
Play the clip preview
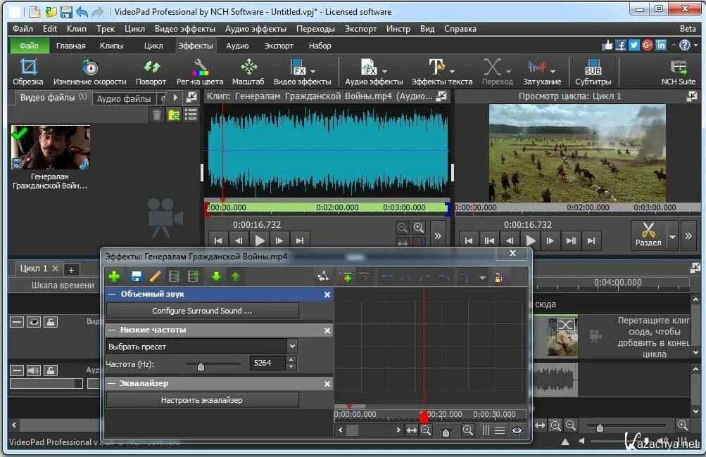click(259, 240)
